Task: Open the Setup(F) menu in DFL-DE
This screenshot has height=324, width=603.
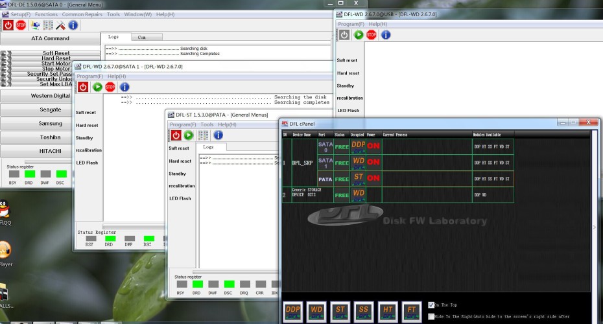Action: pyautogui.click(x=20, y=14)
